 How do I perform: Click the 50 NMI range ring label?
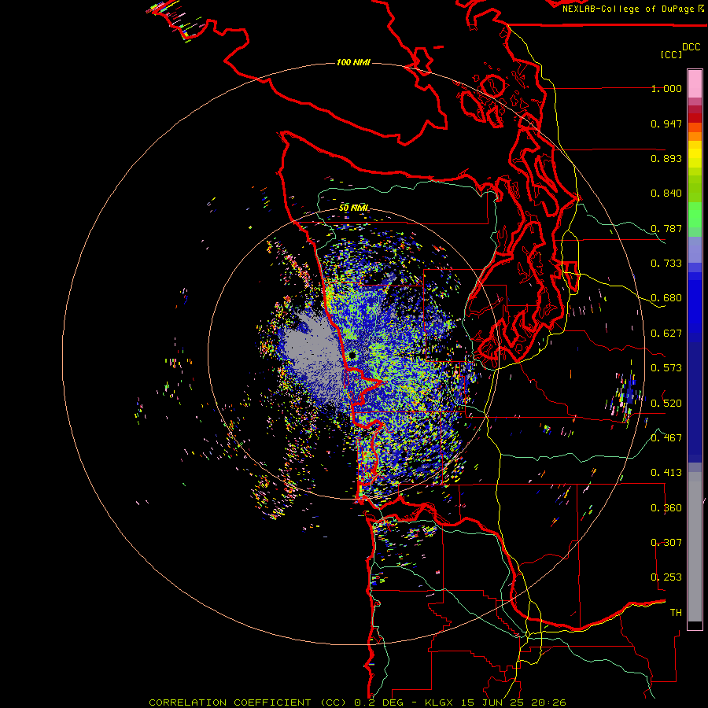point(354,208)
